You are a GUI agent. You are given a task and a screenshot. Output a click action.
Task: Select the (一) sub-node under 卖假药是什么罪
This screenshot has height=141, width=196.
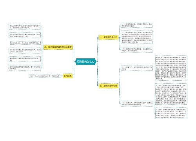click(x=137, y=68)
